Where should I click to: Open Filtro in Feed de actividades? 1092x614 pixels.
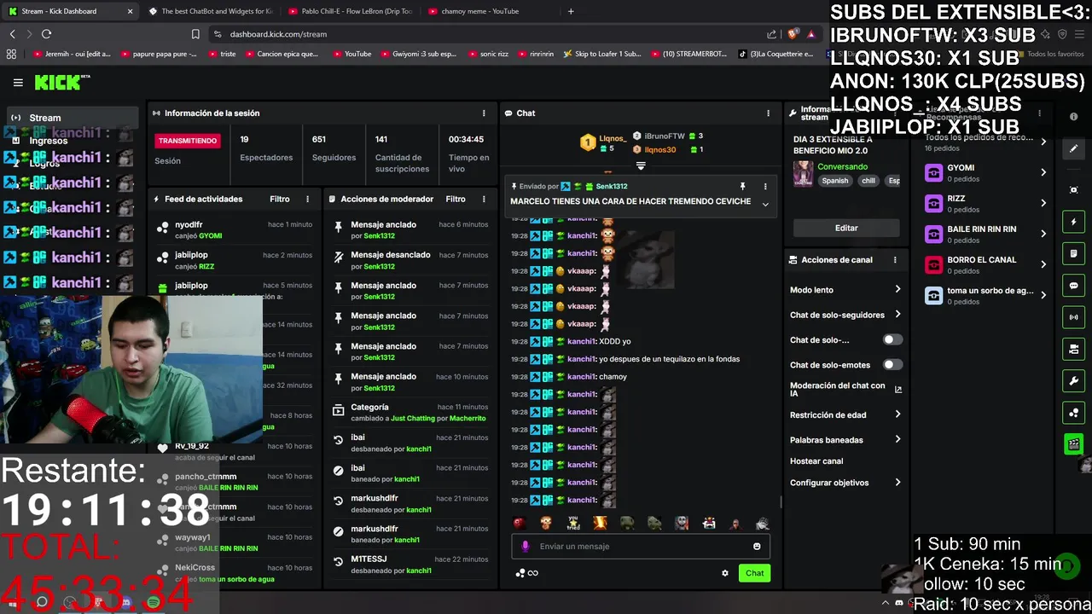click(x=280, y=199)
